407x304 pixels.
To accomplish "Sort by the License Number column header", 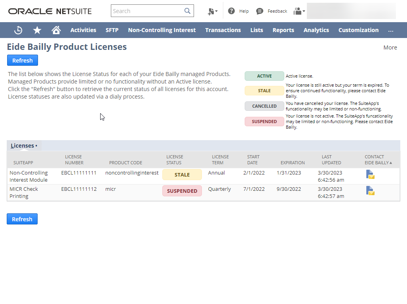I will [x=74, y=160].
